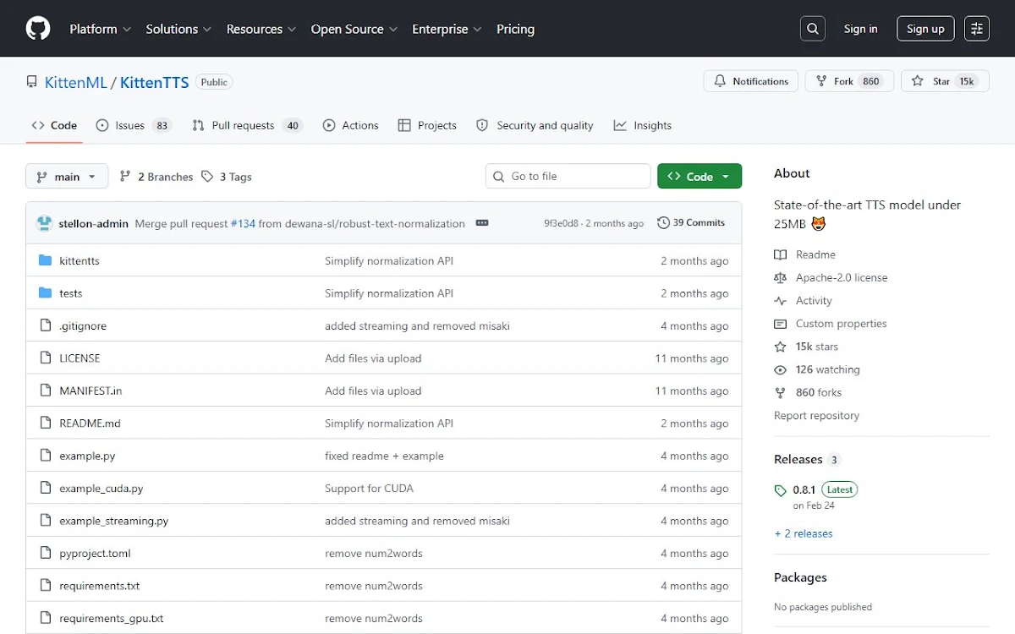Click the file icon for .gitignore
The height and width of the screenshot is (634, 1015).
[46, 325]
